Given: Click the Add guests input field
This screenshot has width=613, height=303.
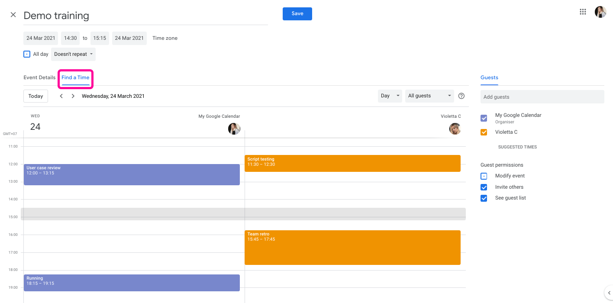Looking at the screenshot, I should [x=542, y=97].
